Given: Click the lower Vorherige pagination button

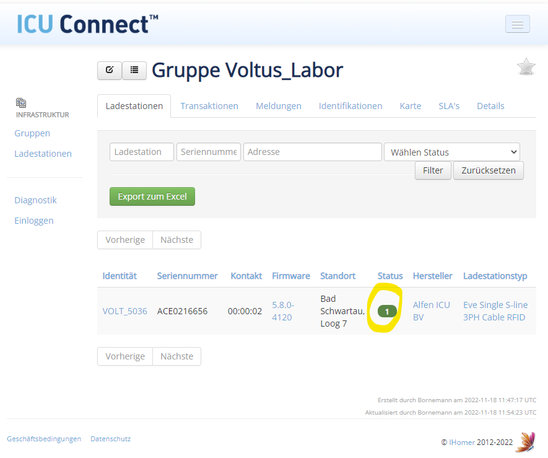Looking at the screenshot, I should click(x=125, y=356).
